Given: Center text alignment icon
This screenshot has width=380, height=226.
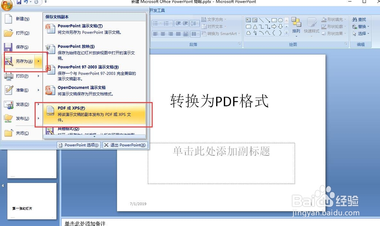Looking at the screenshot, I should pos(163,34).
